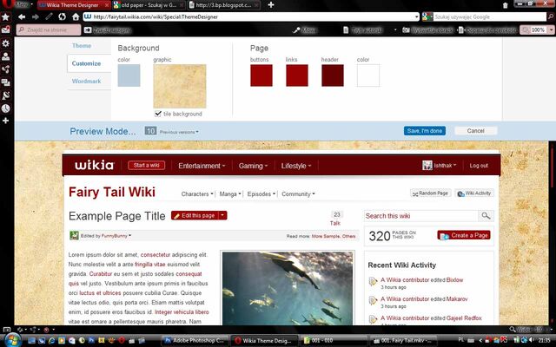Switch to the old paper Google search tab

click(149, 5)
